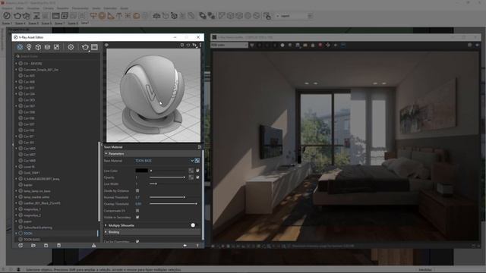
Task: Click the SketchUp toolbar Render teapot icon
Action: pyautogui.click(x=17, y=16)
